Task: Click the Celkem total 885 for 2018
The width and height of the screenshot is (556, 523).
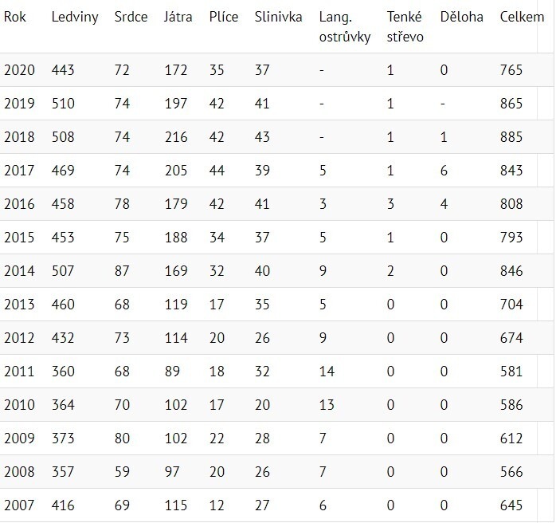Action: 511,137
